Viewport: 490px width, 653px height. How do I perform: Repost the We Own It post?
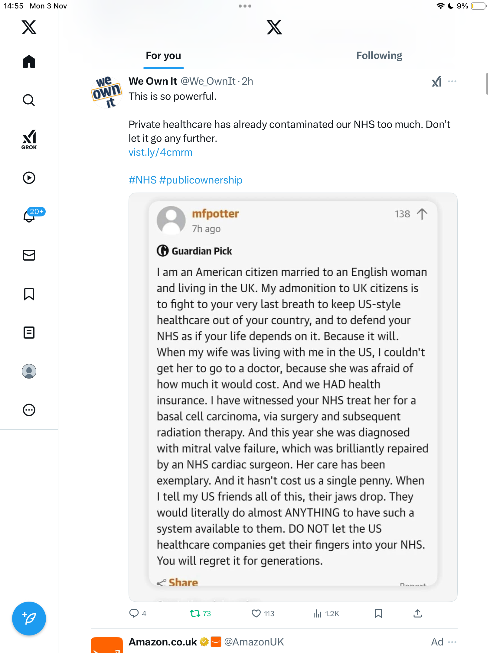(x=195, y=613)
